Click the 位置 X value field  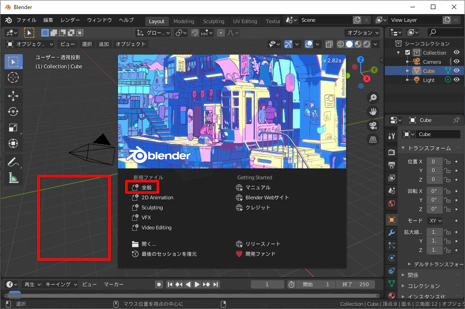(x=434, y=162)
